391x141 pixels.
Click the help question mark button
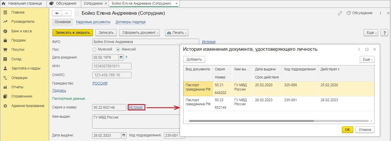(384, 33)
